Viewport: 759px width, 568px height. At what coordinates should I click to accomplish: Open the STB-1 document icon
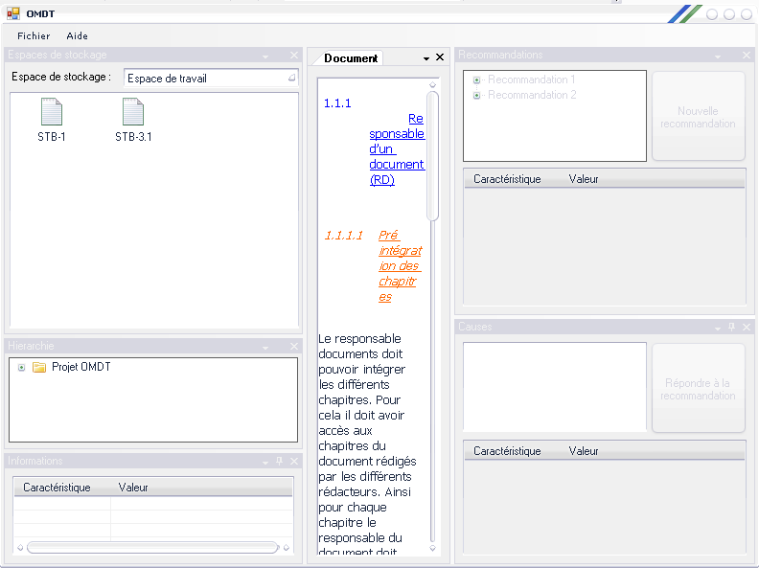[x=52, y=113]
